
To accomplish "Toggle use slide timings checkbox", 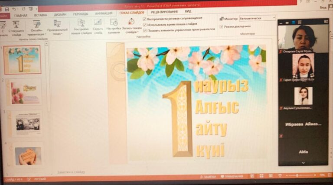I will pyautogui.click(x=145, y=24).
